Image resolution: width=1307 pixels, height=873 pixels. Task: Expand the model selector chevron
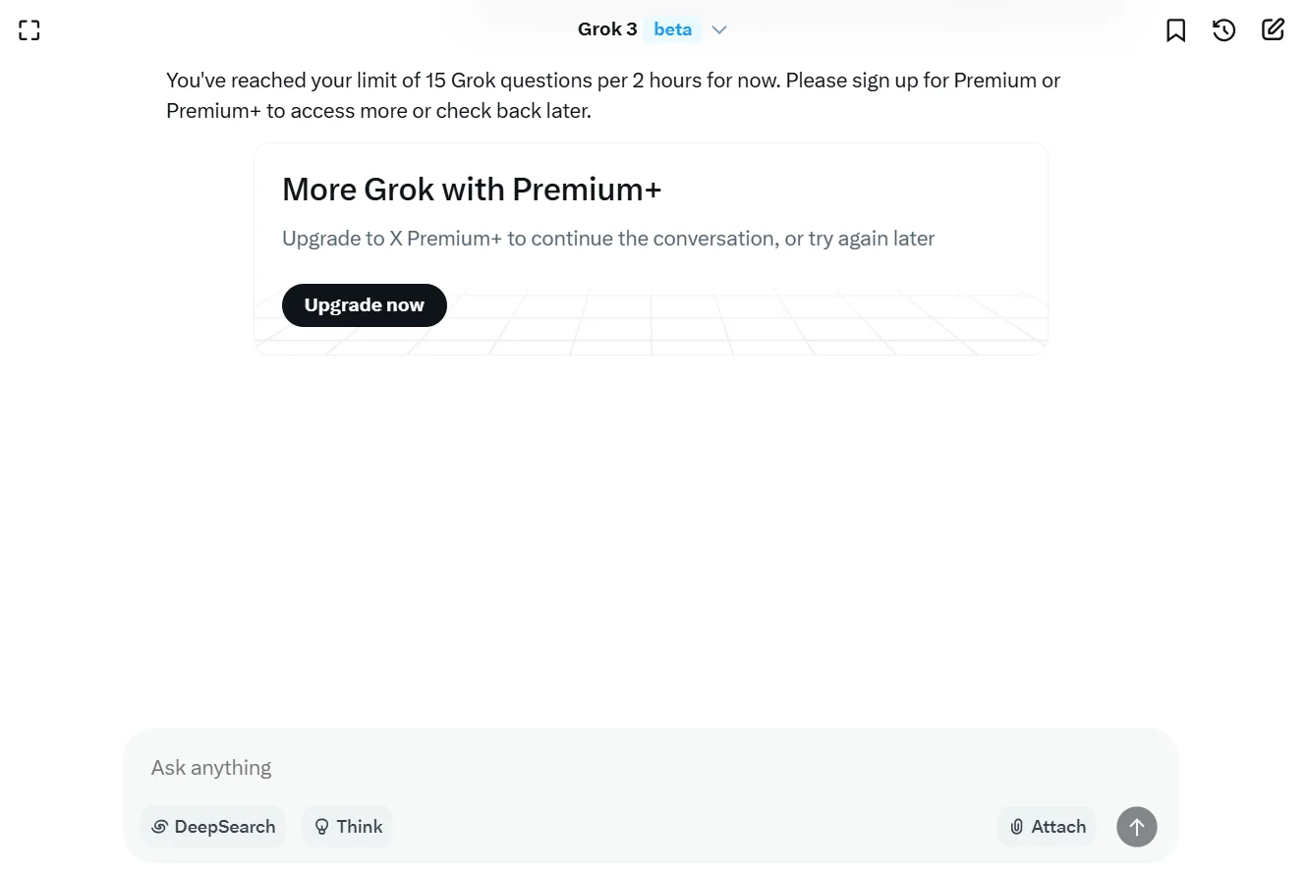coord(719,29)
